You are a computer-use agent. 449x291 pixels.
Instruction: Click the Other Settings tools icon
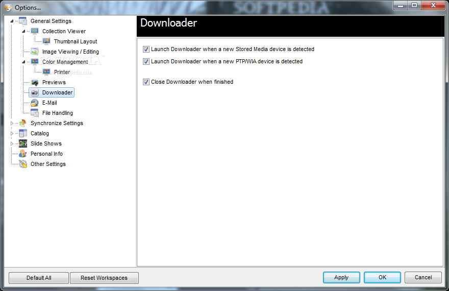tap(23, 164)
